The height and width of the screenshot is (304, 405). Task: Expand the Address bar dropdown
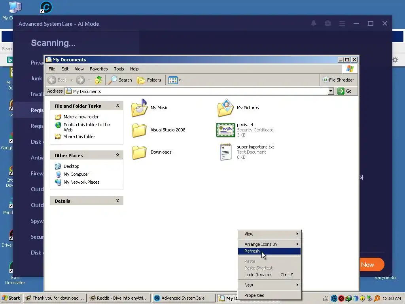click(331, 91)
